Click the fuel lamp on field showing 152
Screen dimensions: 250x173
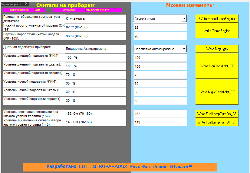coord(160,114)
